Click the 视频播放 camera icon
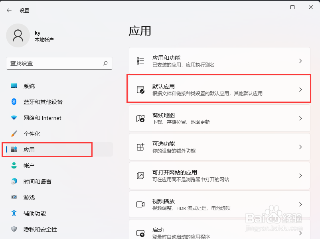Viewport: 320px width, 239px height. [140, 204]
